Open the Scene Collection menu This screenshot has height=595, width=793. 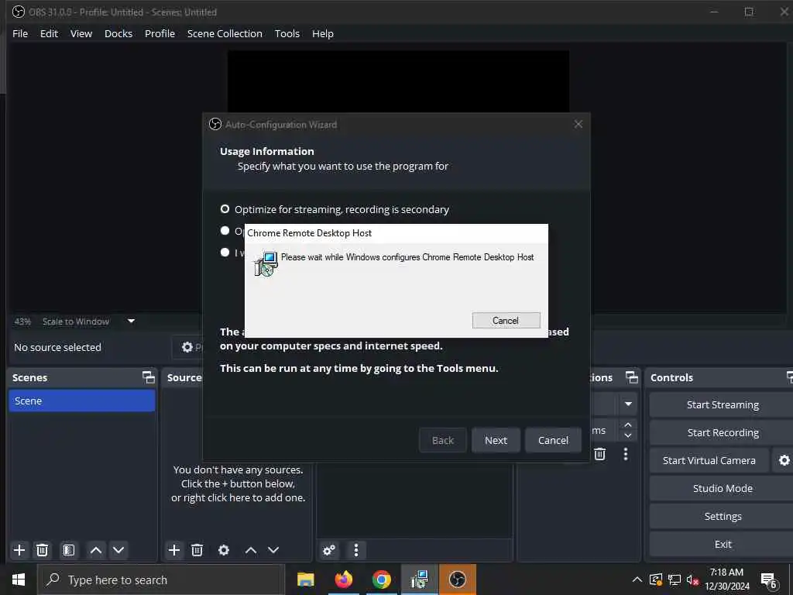(x=225, y=33)
